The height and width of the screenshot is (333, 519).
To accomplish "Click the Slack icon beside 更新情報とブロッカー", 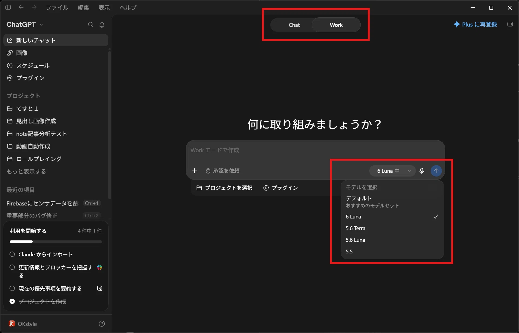I will [99, 267].
